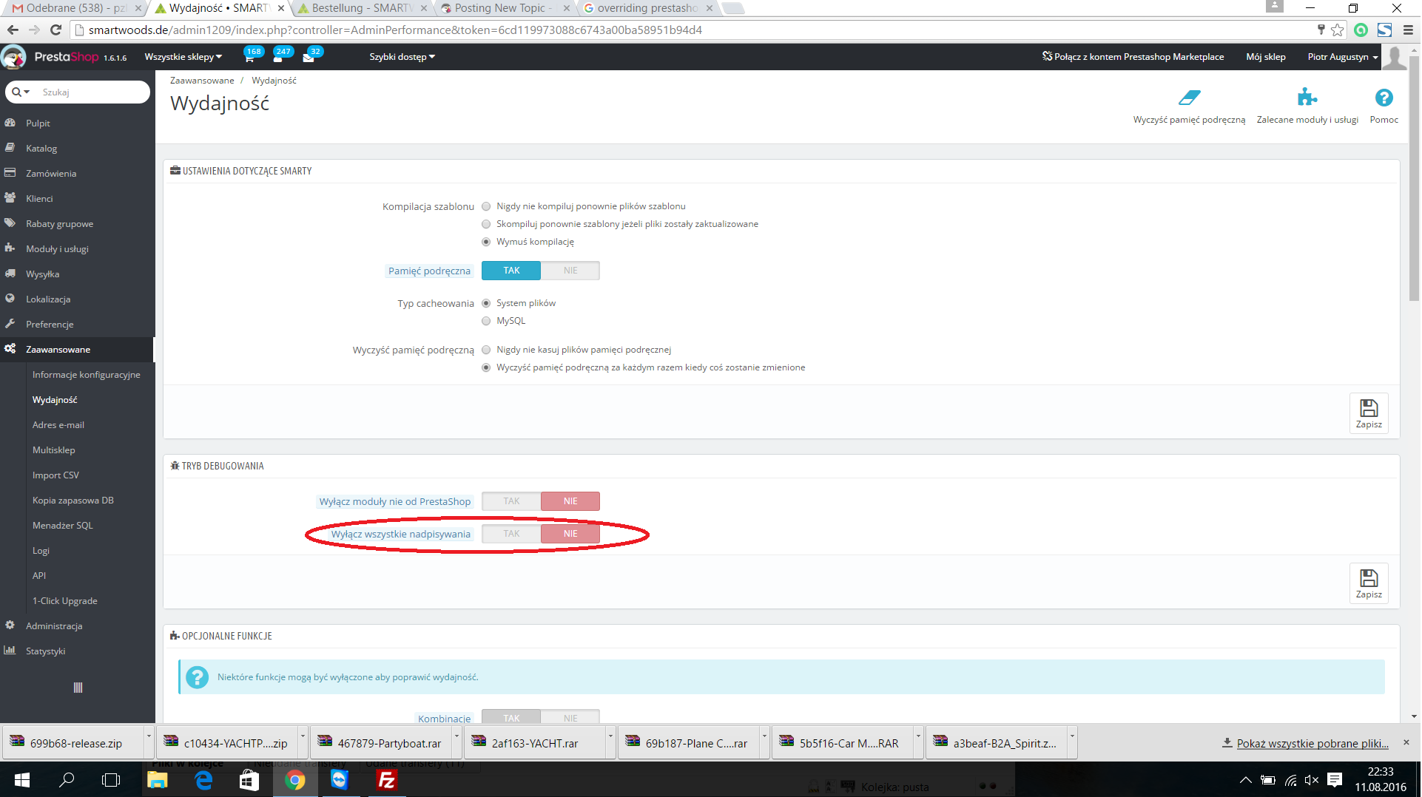
Task: Open FileZilla from taskbar
Action: pyautogui.click(x=387, y=780)
